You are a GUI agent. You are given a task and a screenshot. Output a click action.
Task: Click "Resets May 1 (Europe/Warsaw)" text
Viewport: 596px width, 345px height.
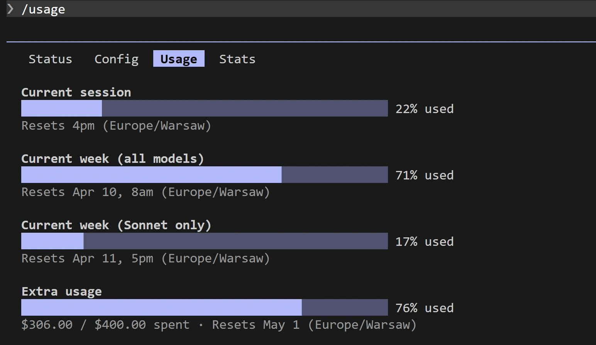pos(315,325)
